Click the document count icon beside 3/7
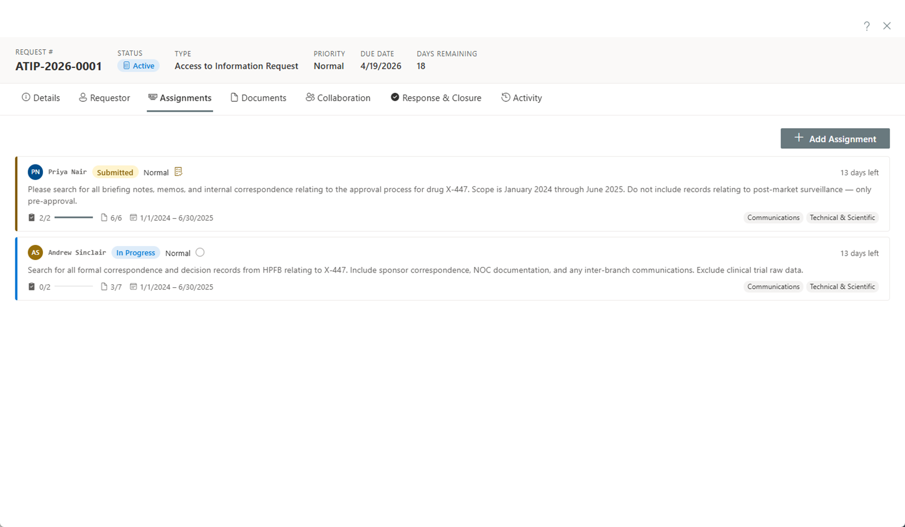 pyautogui.click(x=104, y=287)
